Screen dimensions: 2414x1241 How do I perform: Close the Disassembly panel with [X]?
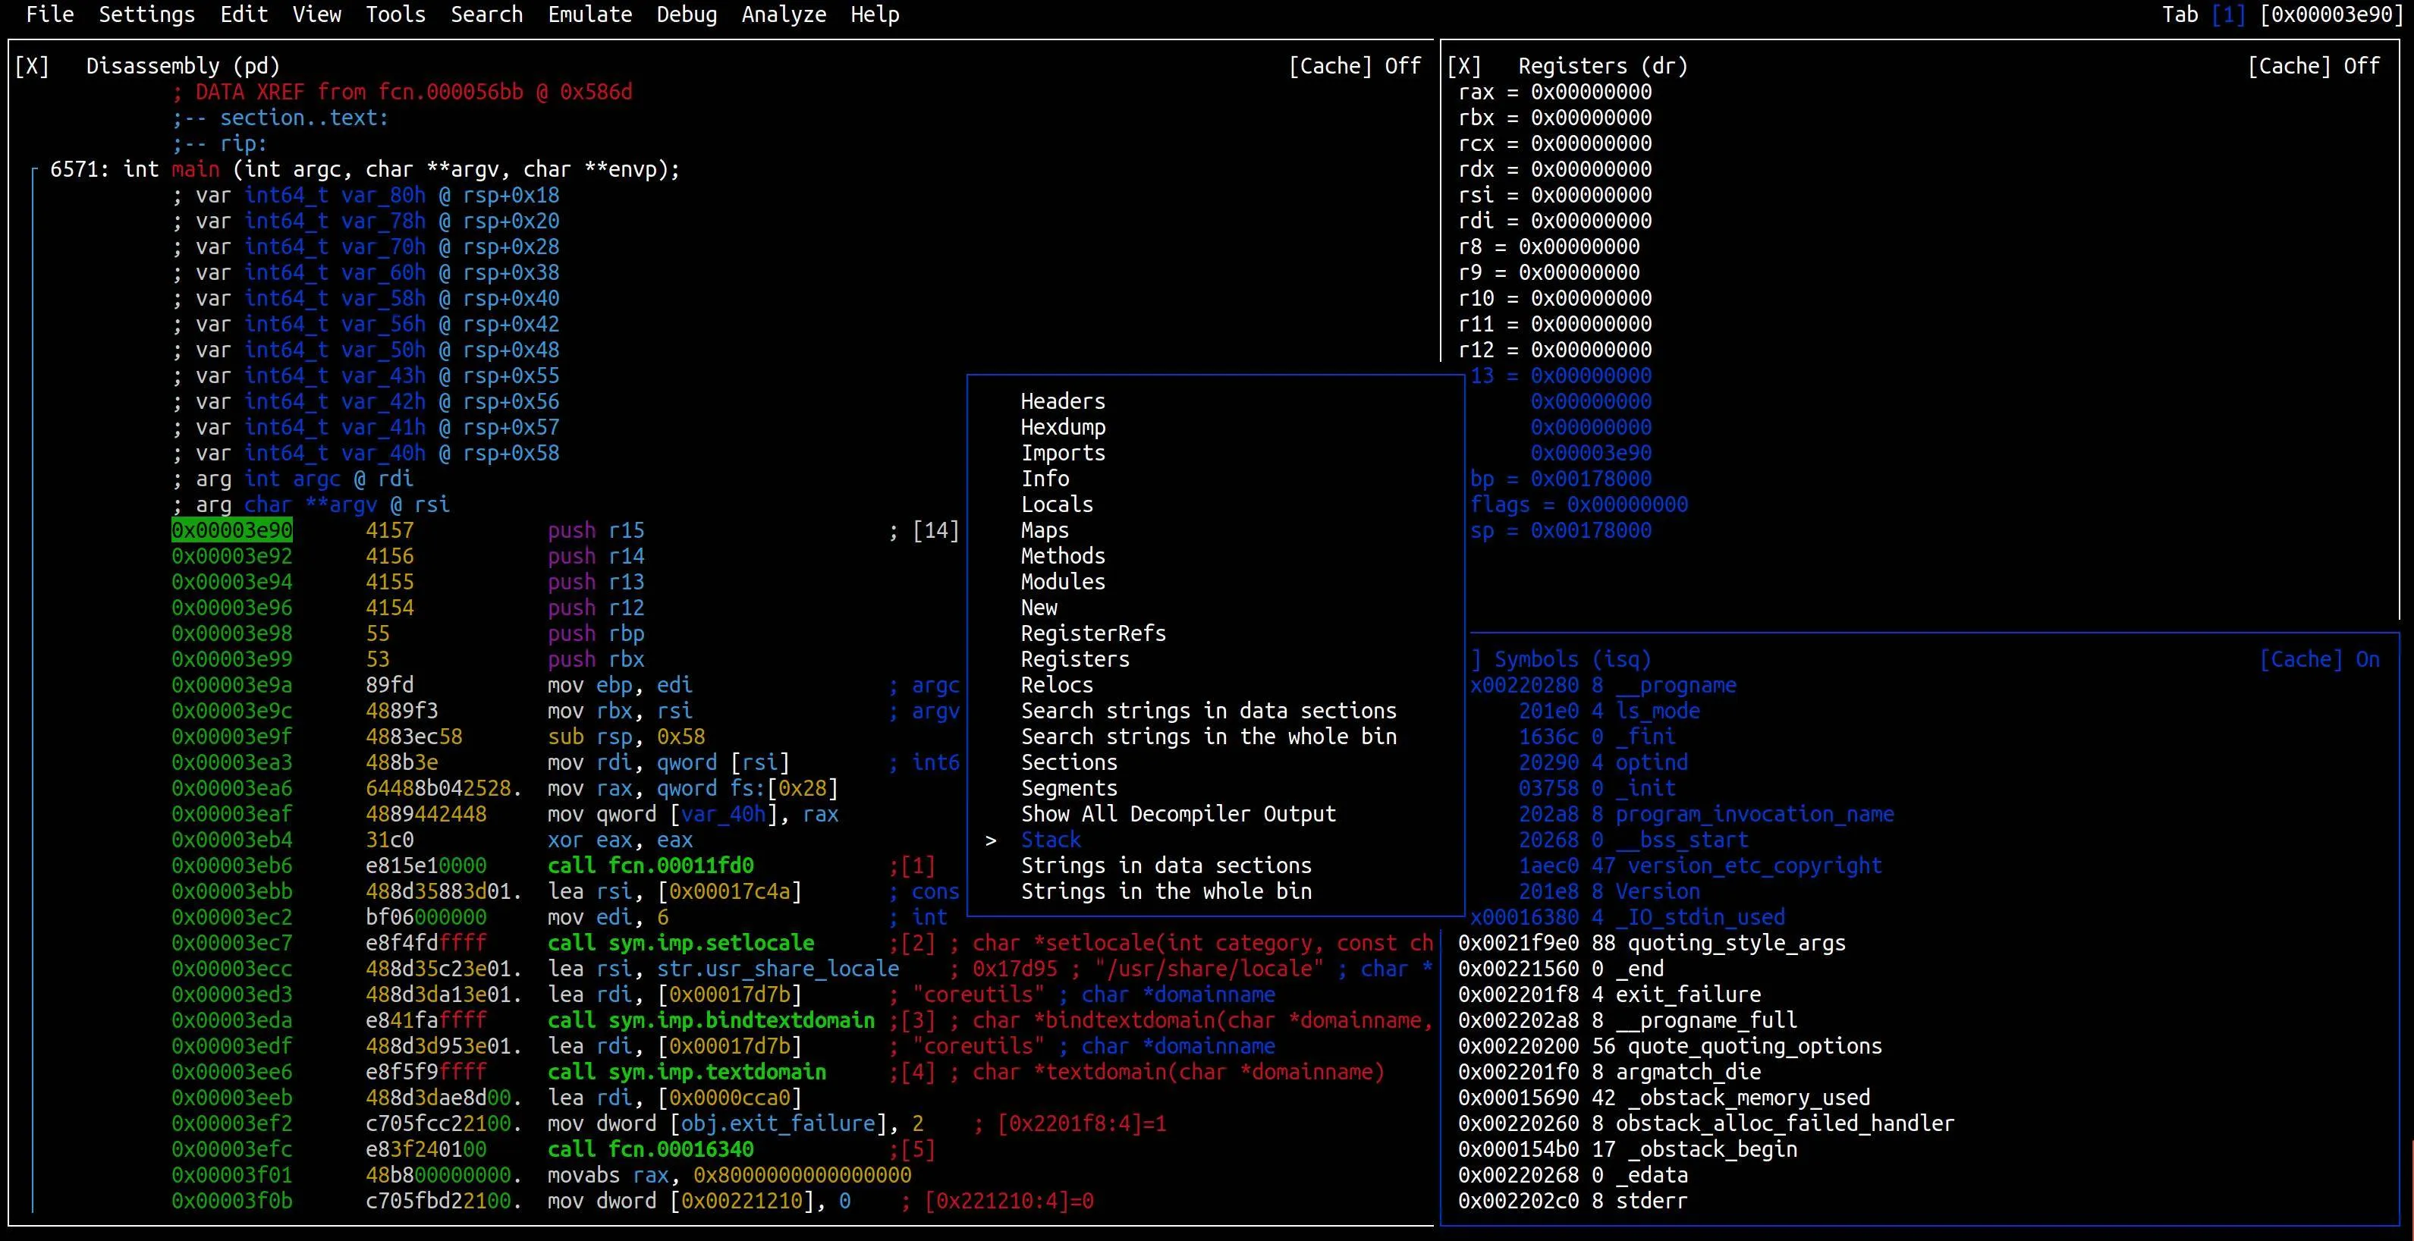[32, 65]
